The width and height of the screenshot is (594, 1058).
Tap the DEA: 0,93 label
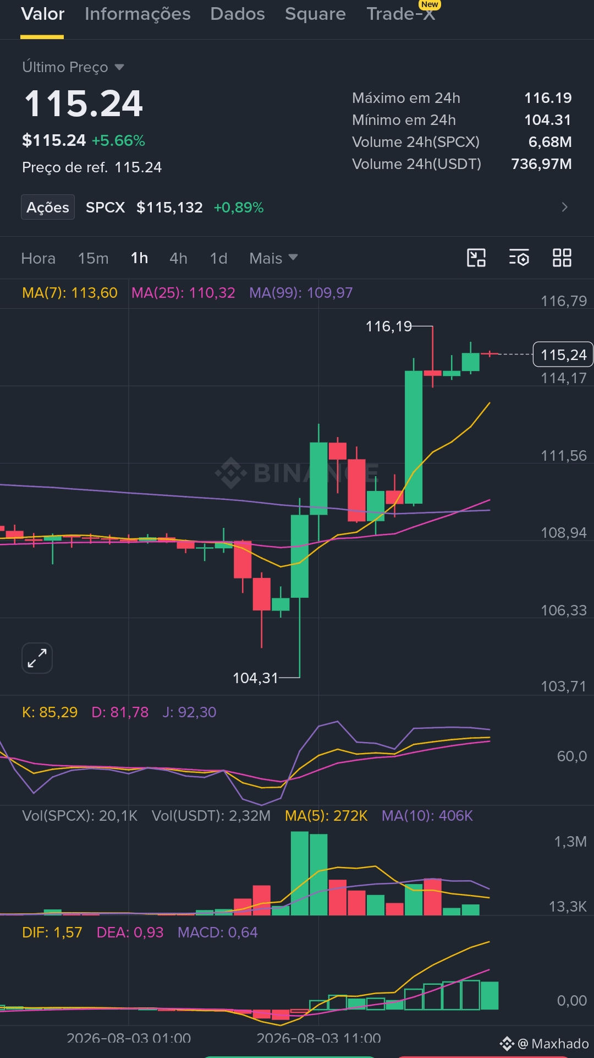(130, 932)
